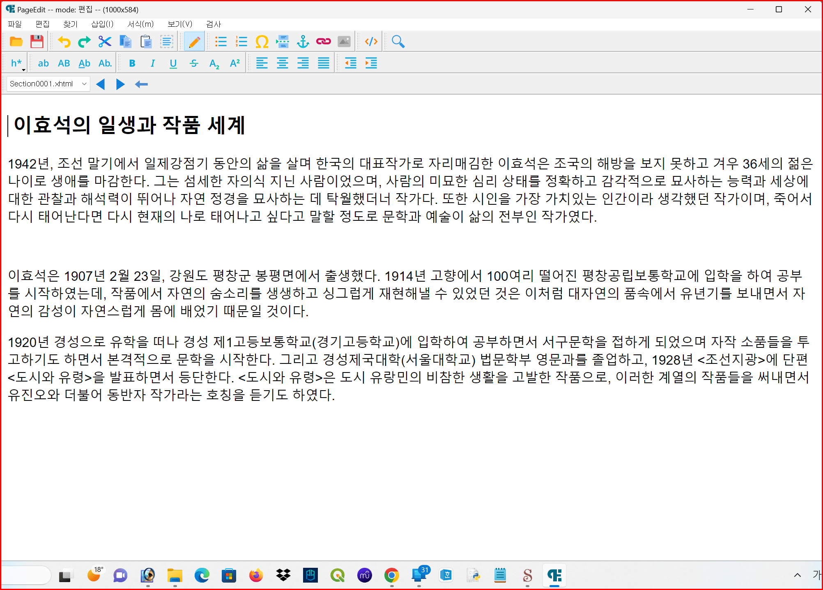Open the 서식(m) menu

pyautogui.click(x=140, y=24)
